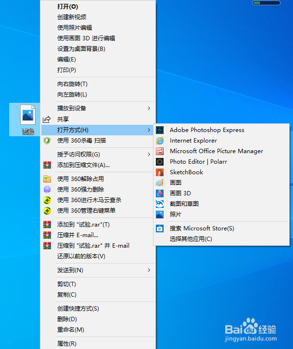The height and width of the screenshot is (349, 293).
Task: Choose 设置为桌面背景(B)
Action: (81, 49)
